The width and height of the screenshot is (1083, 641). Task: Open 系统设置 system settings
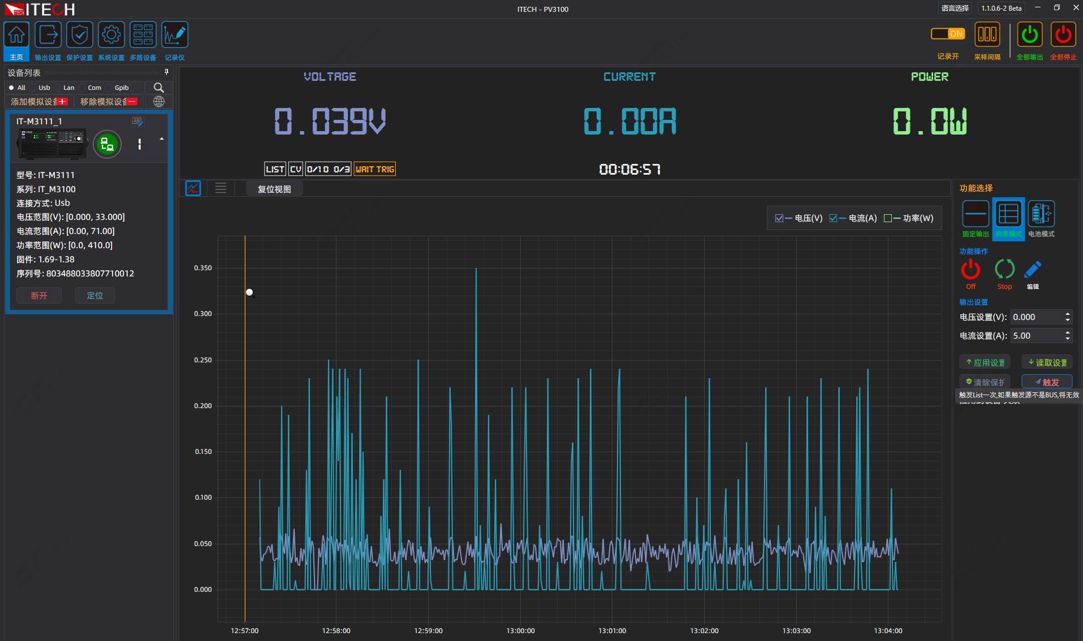(111, 41)
